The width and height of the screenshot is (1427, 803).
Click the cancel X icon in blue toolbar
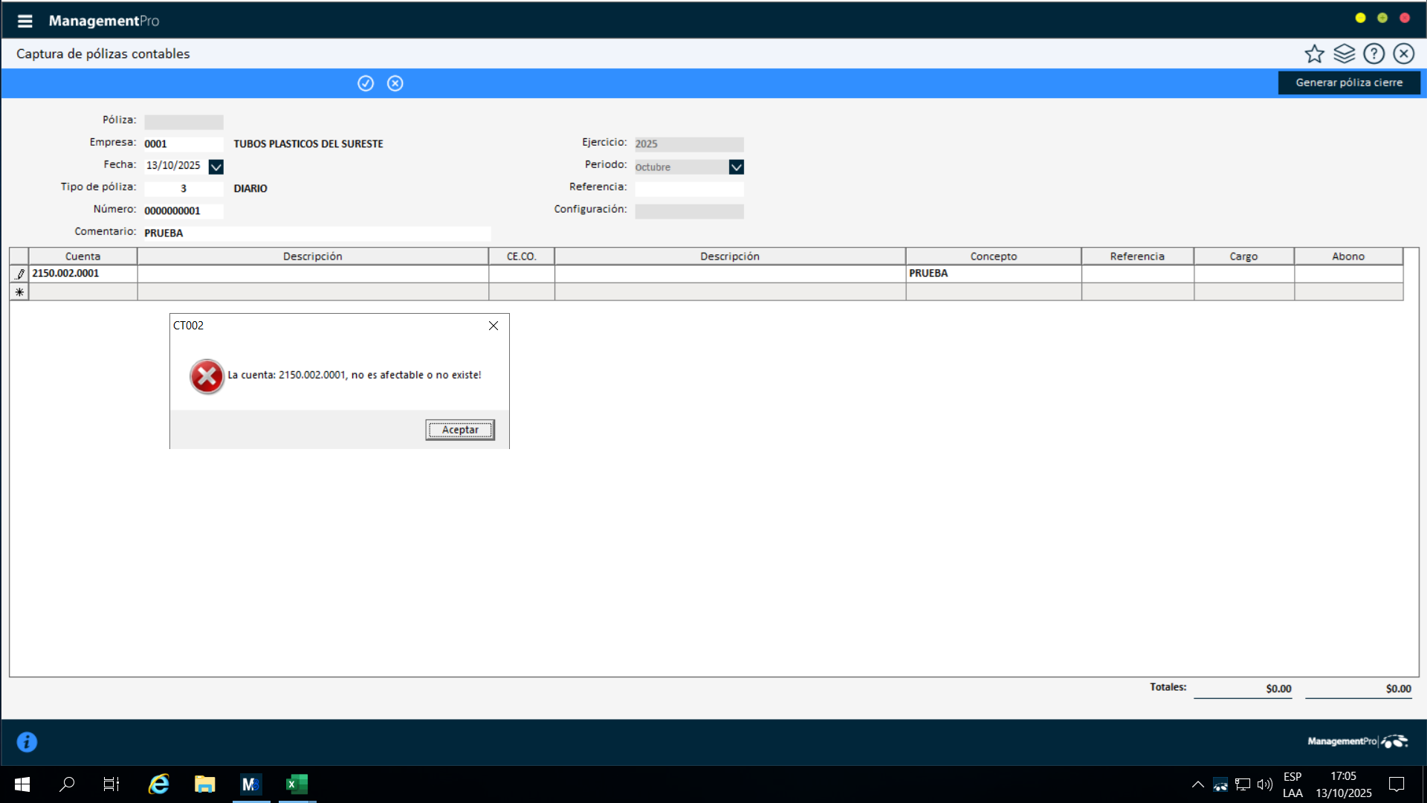(x=395, y=83)
